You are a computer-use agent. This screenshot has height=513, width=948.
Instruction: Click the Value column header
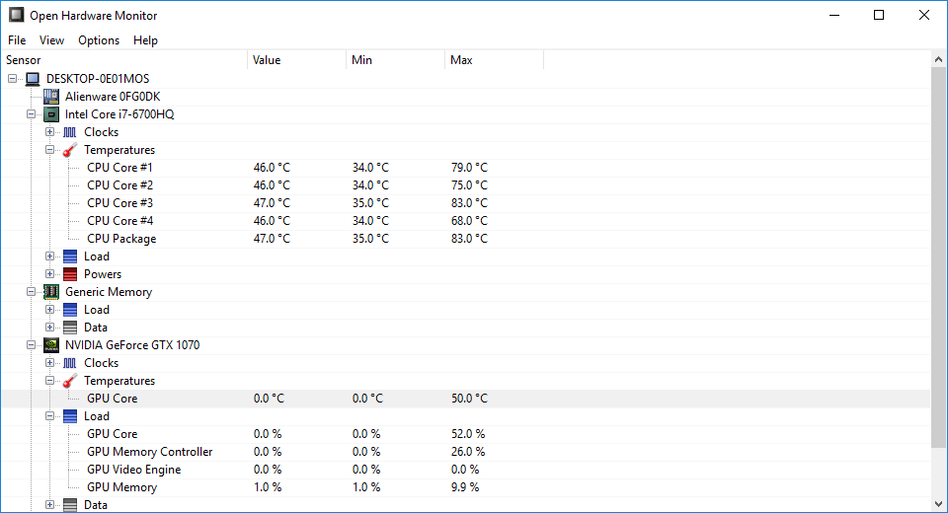297,60
